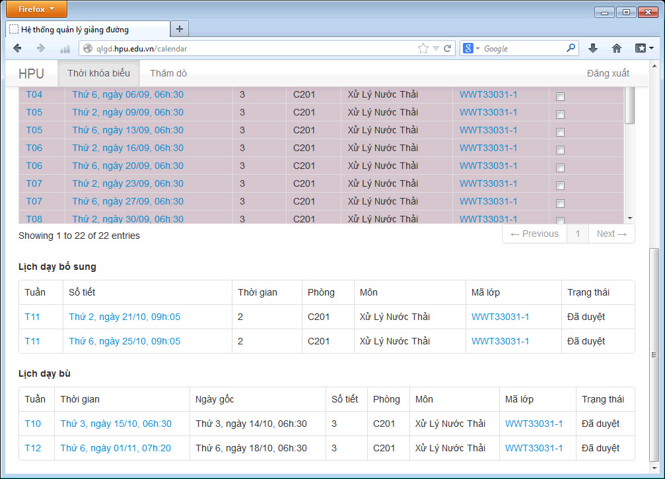The image size is (665, 479).
Task: Click the search magnifier icon
Action: [571, 48]
